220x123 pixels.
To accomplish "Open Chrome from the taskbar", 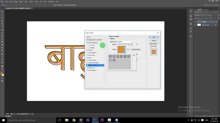I will pos(74,120).
